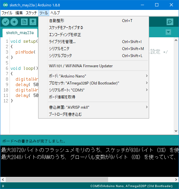Click the Verify checkmark icon

(5, 22)
